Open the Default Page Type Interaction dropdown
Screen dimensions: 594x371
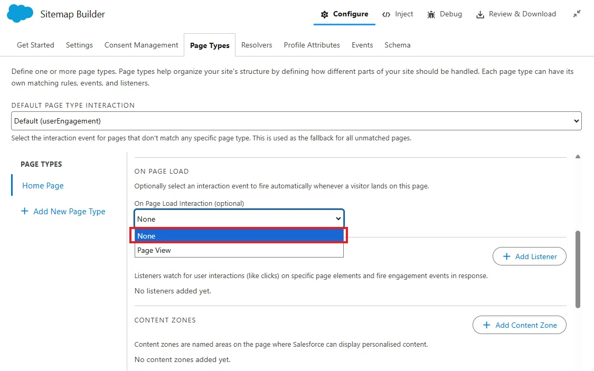click(296, 121)
